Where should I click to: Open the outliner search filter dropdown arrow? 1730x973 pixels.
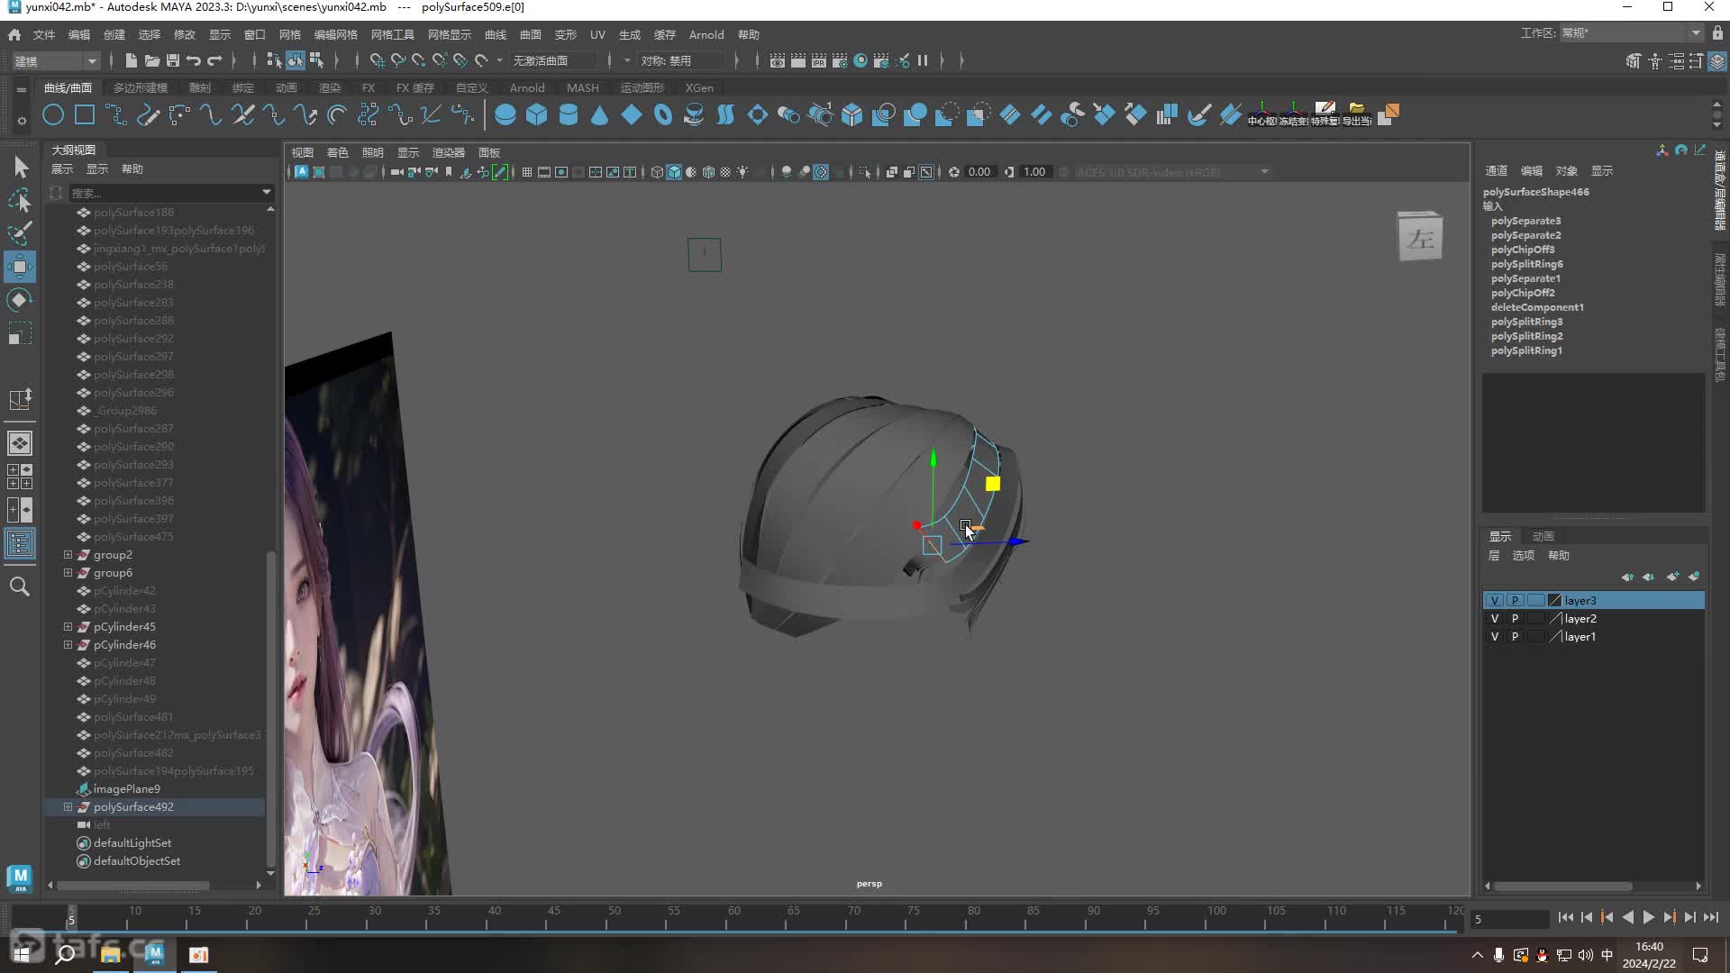(x=266, y=192)
